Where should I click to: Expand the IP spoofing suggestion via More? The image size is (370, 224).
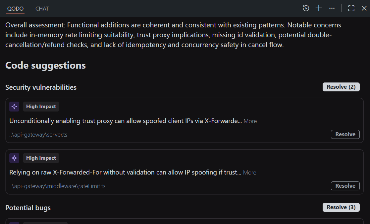(x=249, y=172)
